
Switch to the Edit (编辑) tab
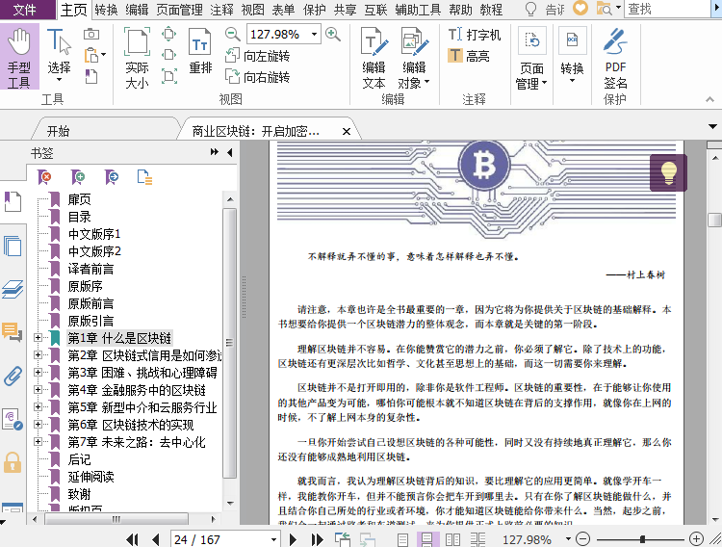pyautogui.click(x=137, y=10)
